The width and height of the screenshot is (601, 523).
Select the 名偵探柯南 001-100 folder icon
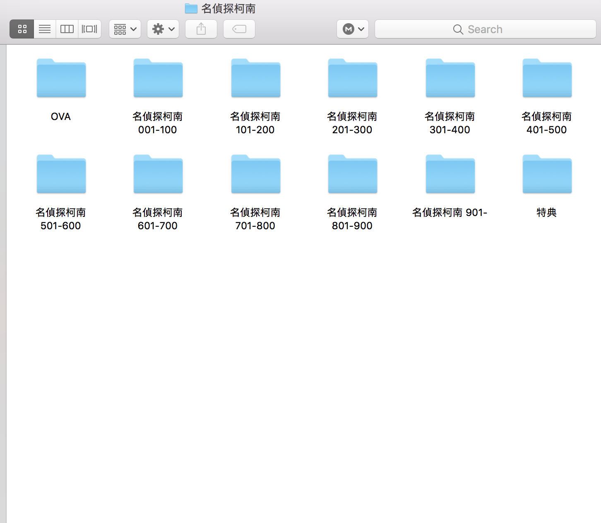click(158, 78)
